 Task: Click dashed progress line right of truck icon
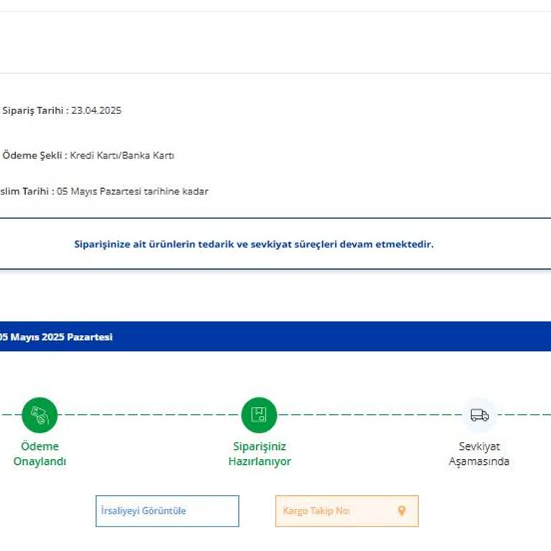(x=524, y=415)
